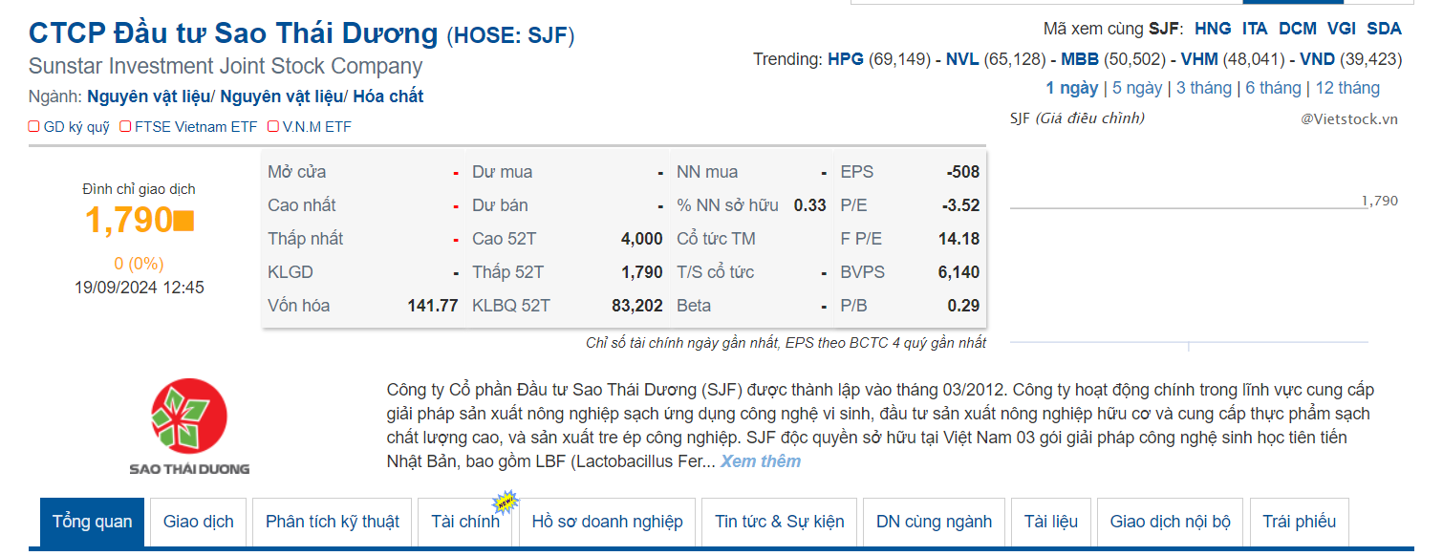This screenshot has width=1443, height=556.
Task: Select the 12 tháng chart period
Action: [x=1347, y=88]
